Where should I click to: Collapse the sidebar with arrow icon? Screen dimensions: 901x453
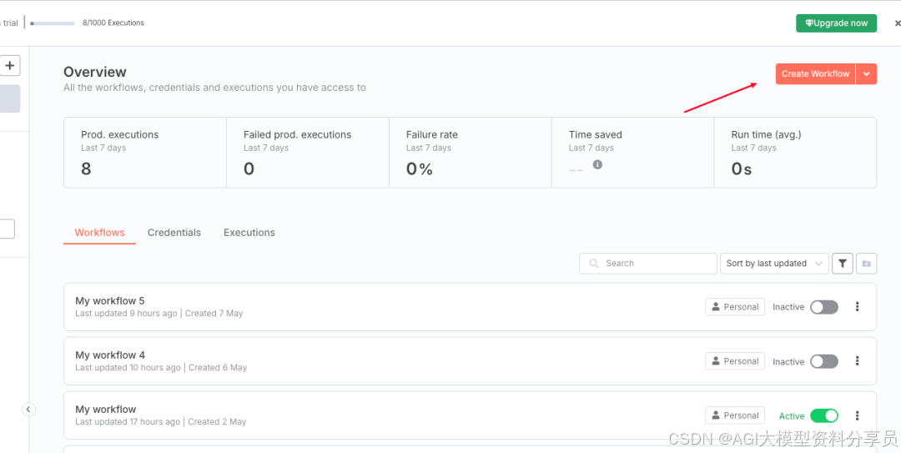tap(28, 410)
